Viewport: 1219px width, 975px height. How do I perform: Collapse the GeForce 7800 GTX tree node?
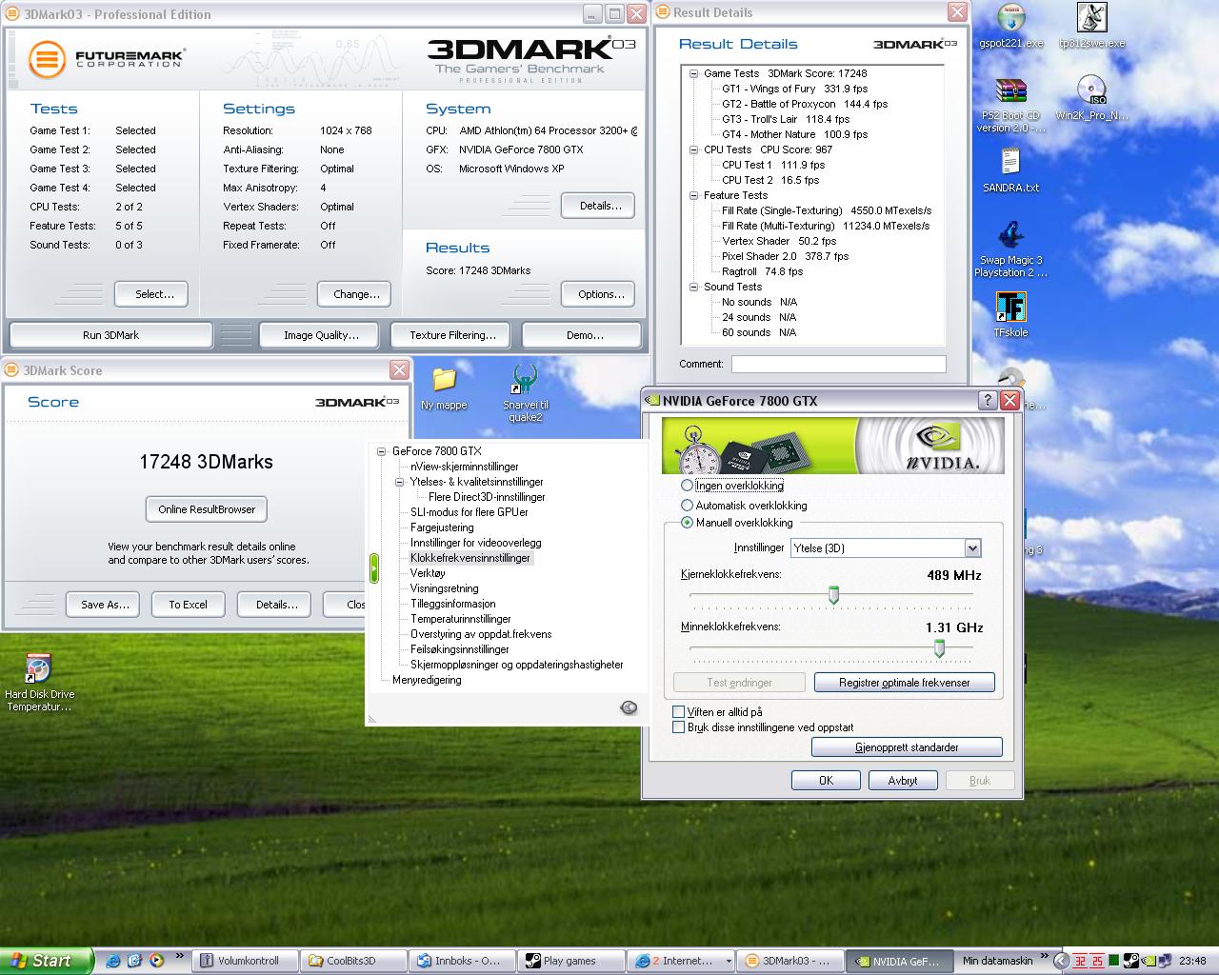click(382, 451)
